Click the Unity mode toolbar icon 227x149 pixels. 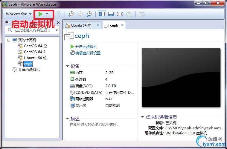129,14
